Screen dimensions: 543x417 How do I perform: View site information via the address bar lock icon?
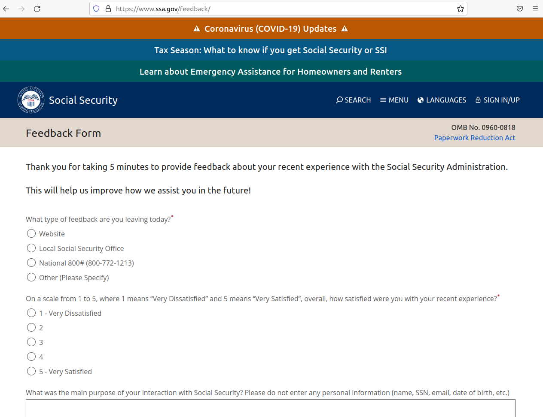click(108, 9)
